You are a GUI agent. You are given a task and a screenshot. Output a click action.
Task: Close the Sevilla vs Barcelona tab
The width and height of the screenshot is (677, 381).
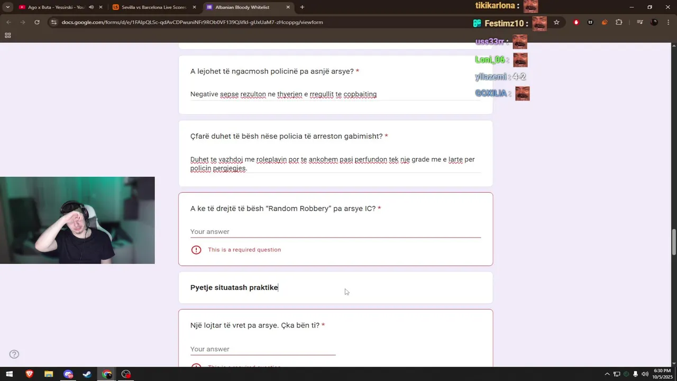pos(194,7)
